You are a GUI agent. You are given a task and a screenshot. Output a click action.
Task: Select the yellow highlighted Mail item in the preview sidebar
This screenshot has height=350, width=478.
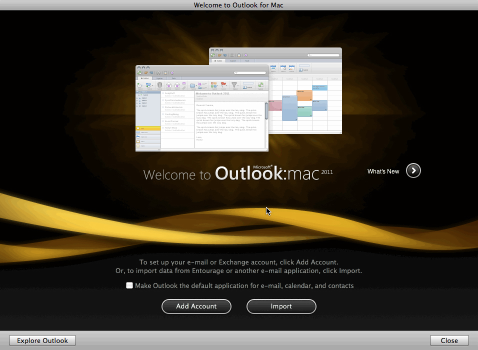pos(148,128)
